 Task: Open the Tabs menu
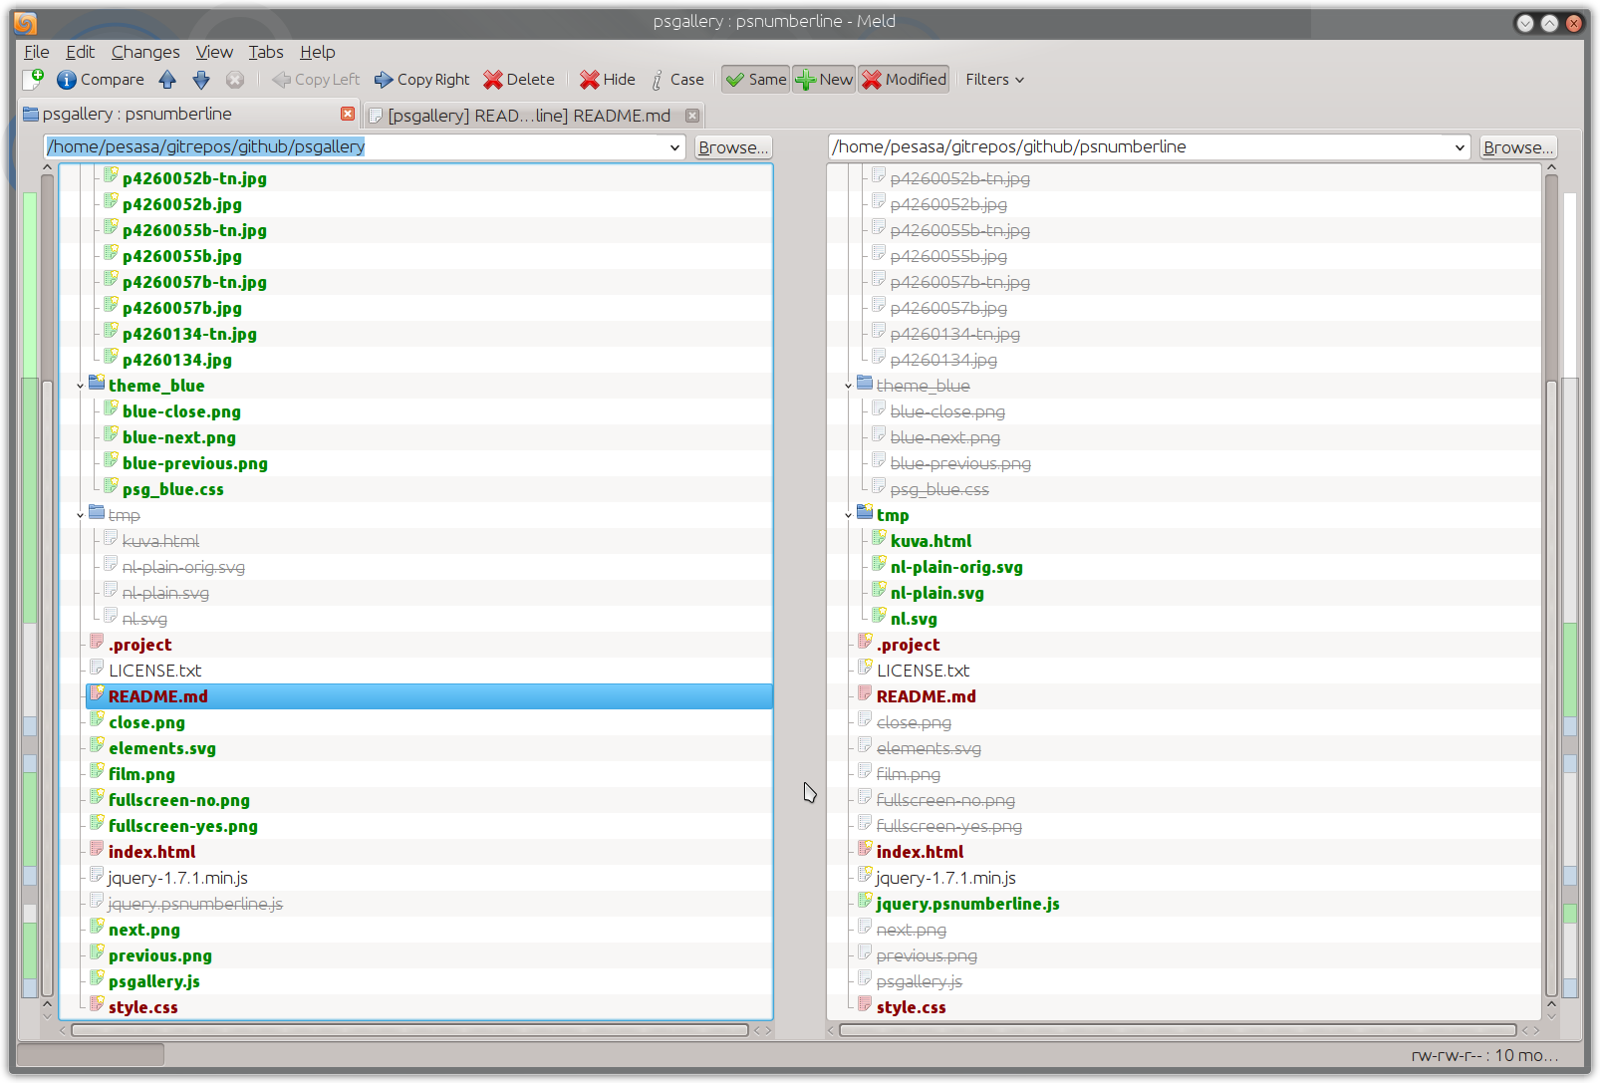[266, 52]
